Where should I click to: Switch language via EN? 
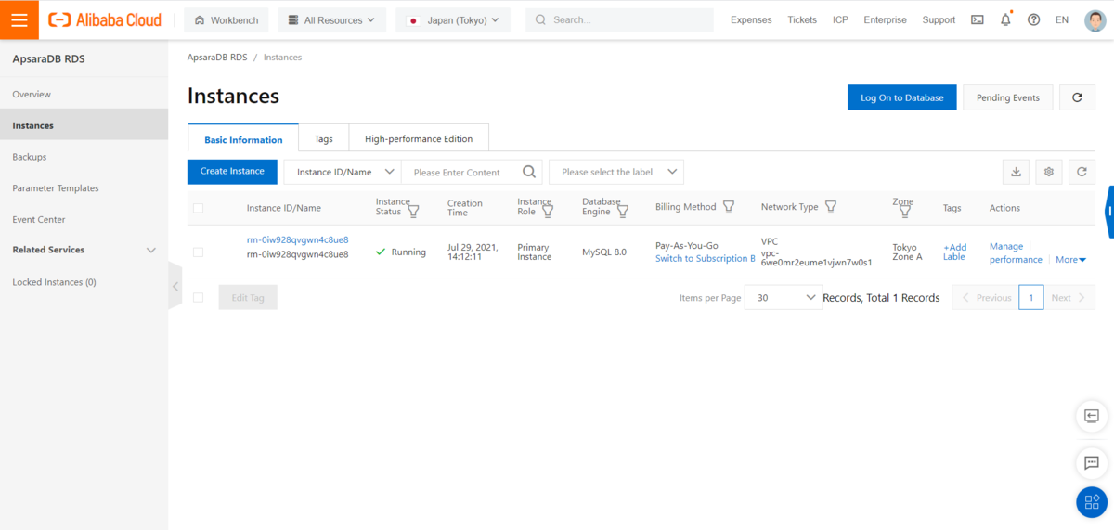click(1062, 19)
